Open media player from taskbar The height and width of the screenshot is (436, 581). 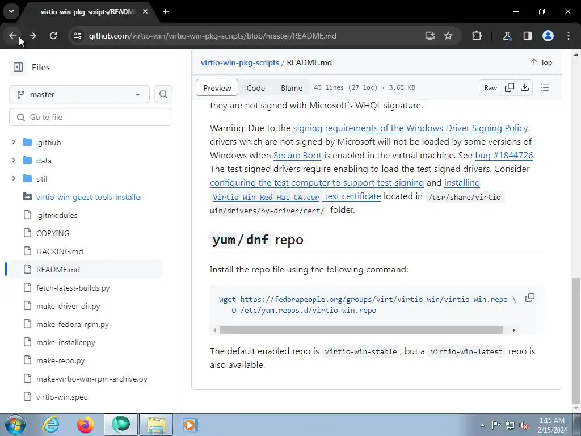pos(190,425)
